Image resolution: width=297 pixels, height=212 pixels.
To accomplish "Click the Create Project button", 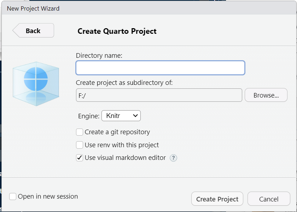I will [x=217, y=199].
